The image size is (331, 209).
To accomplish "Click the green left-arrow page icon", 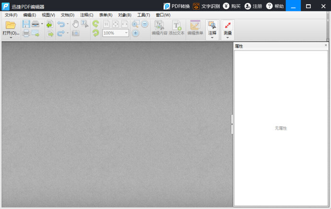I will point(50,24).
